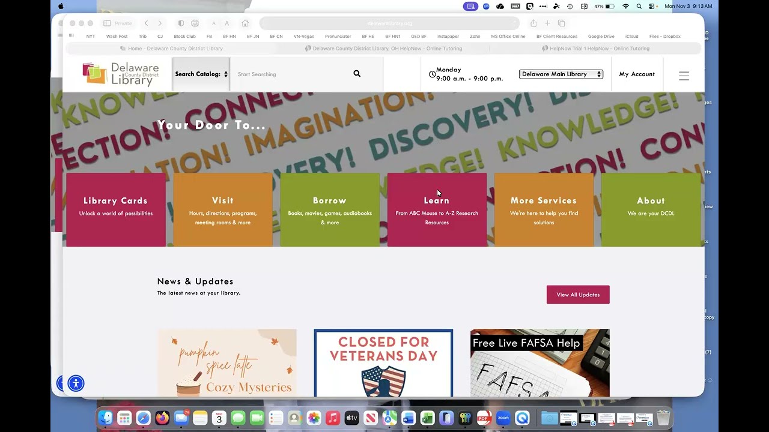Open Mail from the Dock
Image resolution: width=769 pixels, height=432 pixels.
point(181,418)
